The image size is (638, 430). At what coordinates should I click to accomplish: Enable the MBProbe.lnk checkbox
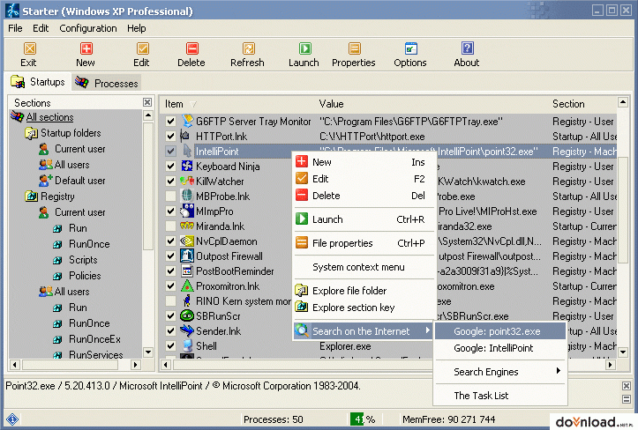171,196
